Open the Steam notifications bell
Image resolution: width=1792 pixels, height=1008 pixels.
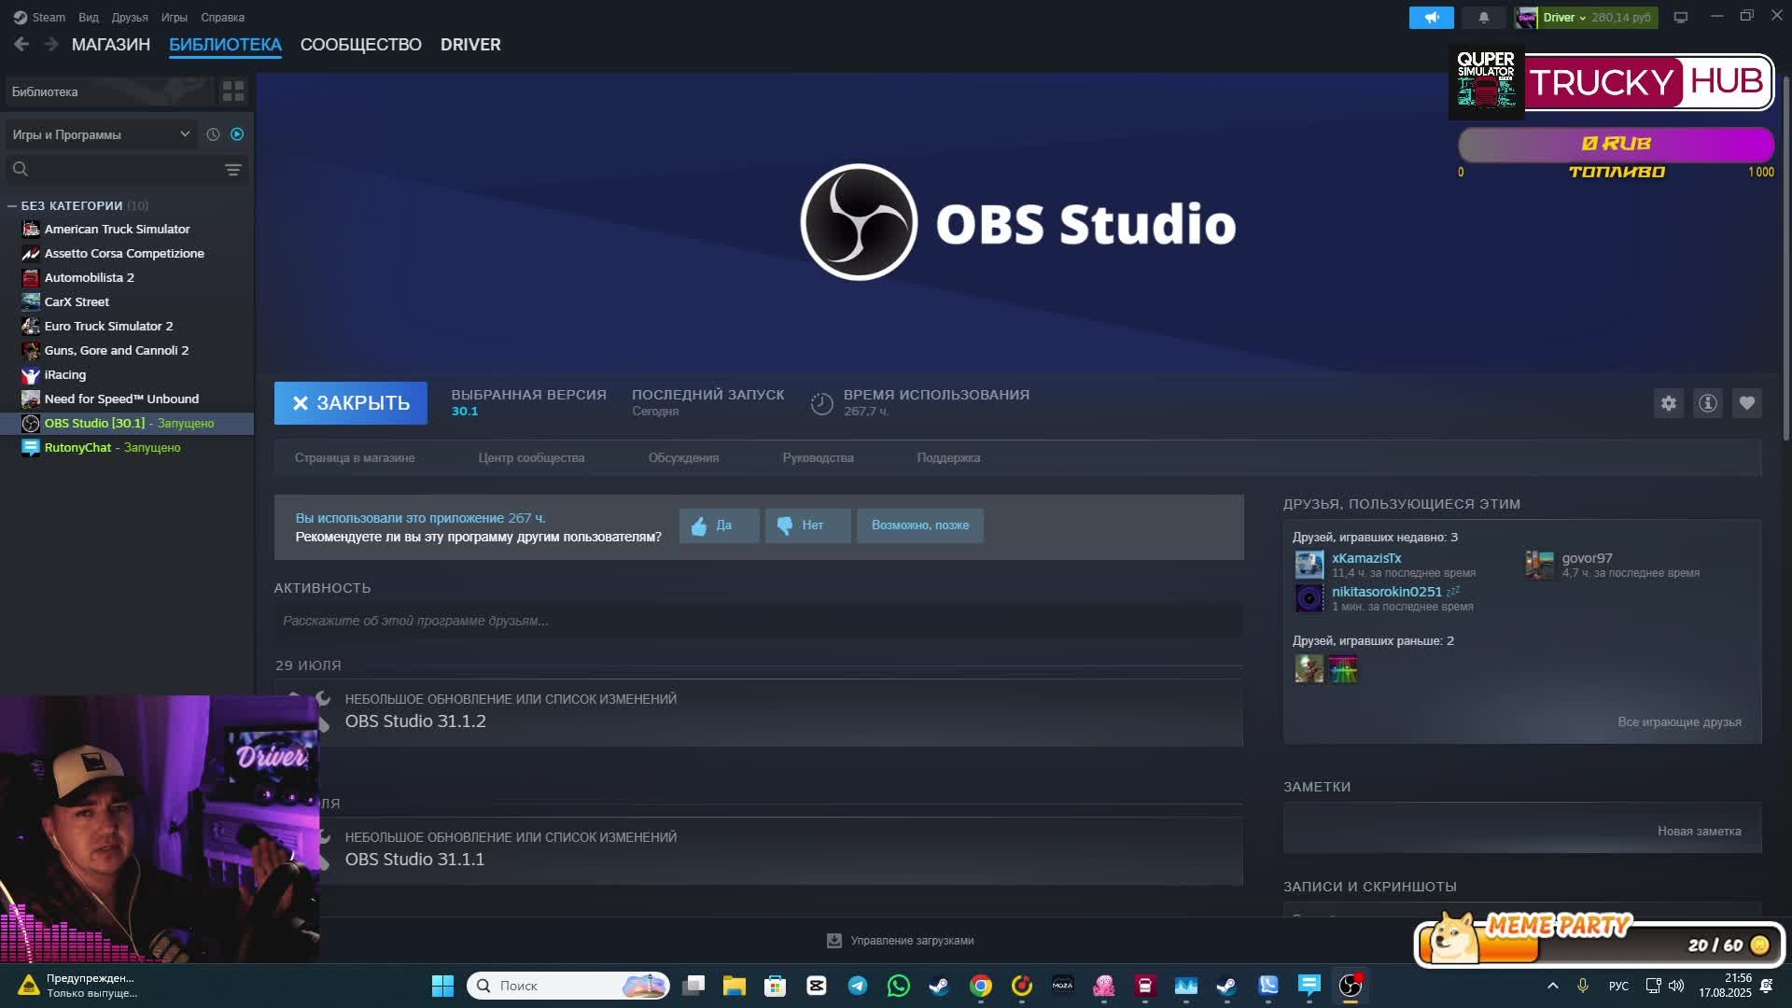coord(1483,18)
